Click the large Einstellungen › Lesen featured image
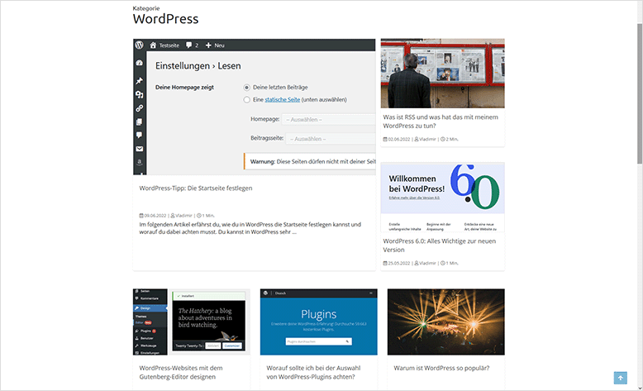Image resolution: width=643 pixels, height=391 pixels. tap(255, 107)
